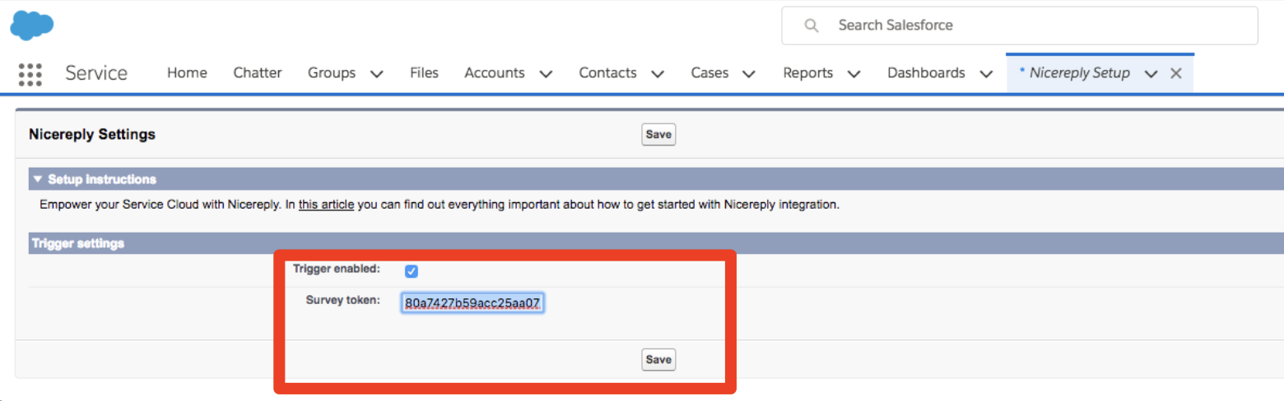Open the Reports tab

pyautogui.click(x=808, y=73)
